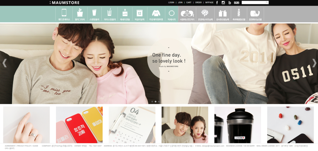Open ORDER in the top menu
Viewport: 318px width, 151px height.
199,3
